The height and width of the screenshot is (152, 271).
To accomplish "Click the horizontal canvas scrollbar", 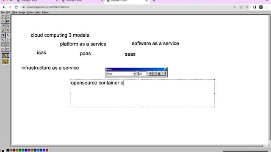I will (137, 146).
